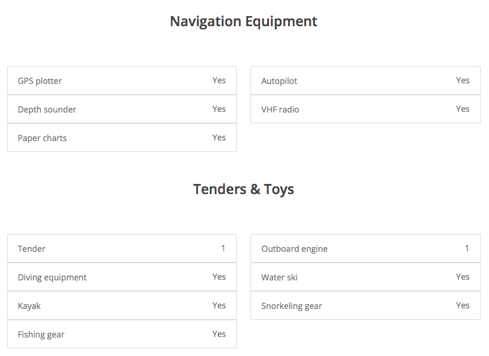Select the VHF radio label
489x356 pixels.
pyautogui.click(x=280, y=110)
